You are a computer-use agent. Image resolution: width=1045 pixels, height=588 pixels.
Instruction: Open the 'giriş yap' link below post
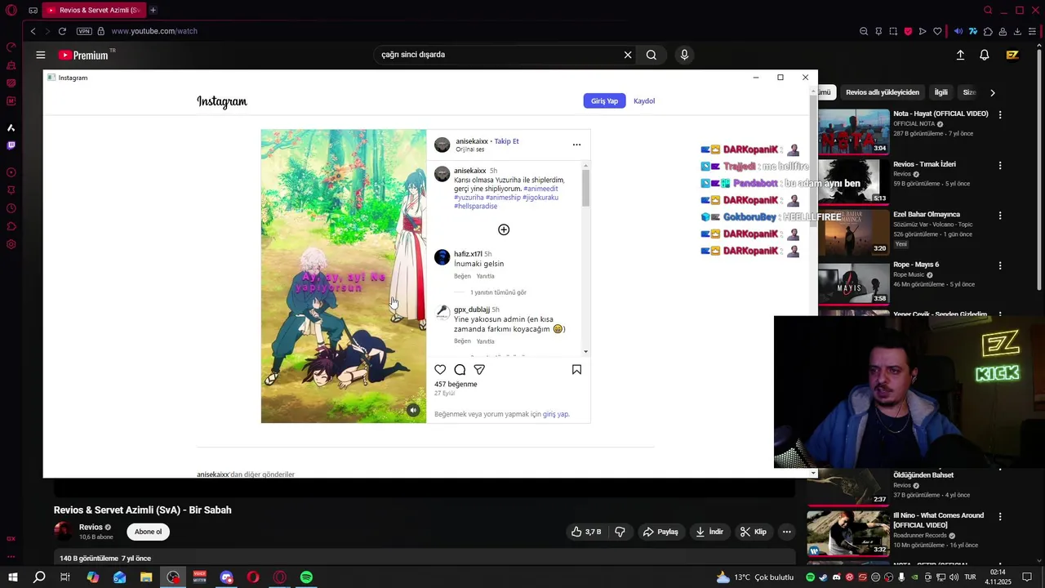pyautogui.click(x=556, y=414)
